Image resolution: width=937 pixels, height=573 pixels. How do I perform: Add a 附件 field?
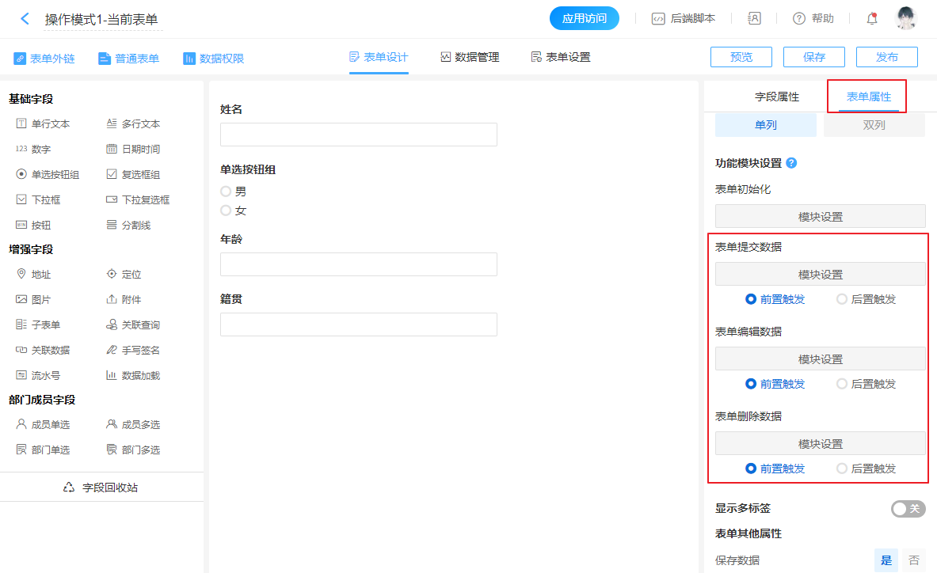click(x=124, y=299)
